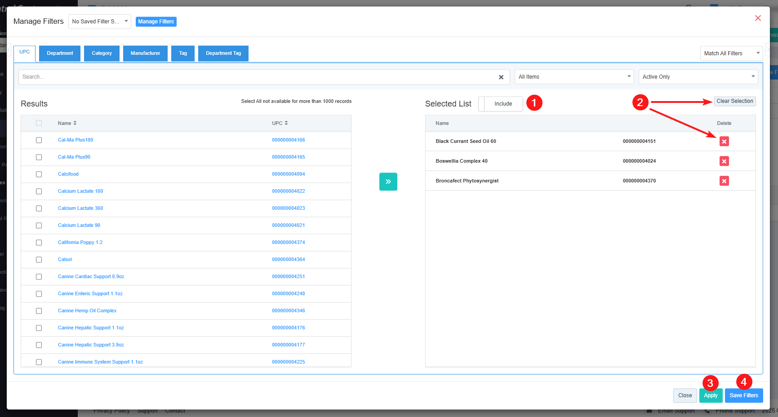Sort results by Name column
The image size is (778, 417).
pyautogui.click(x=67, y=123)
